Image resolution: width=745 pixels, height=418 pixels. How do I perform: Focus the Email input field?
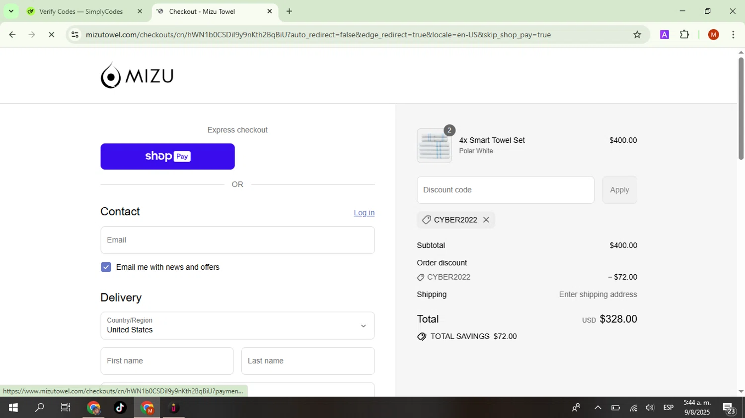[237, 240]
